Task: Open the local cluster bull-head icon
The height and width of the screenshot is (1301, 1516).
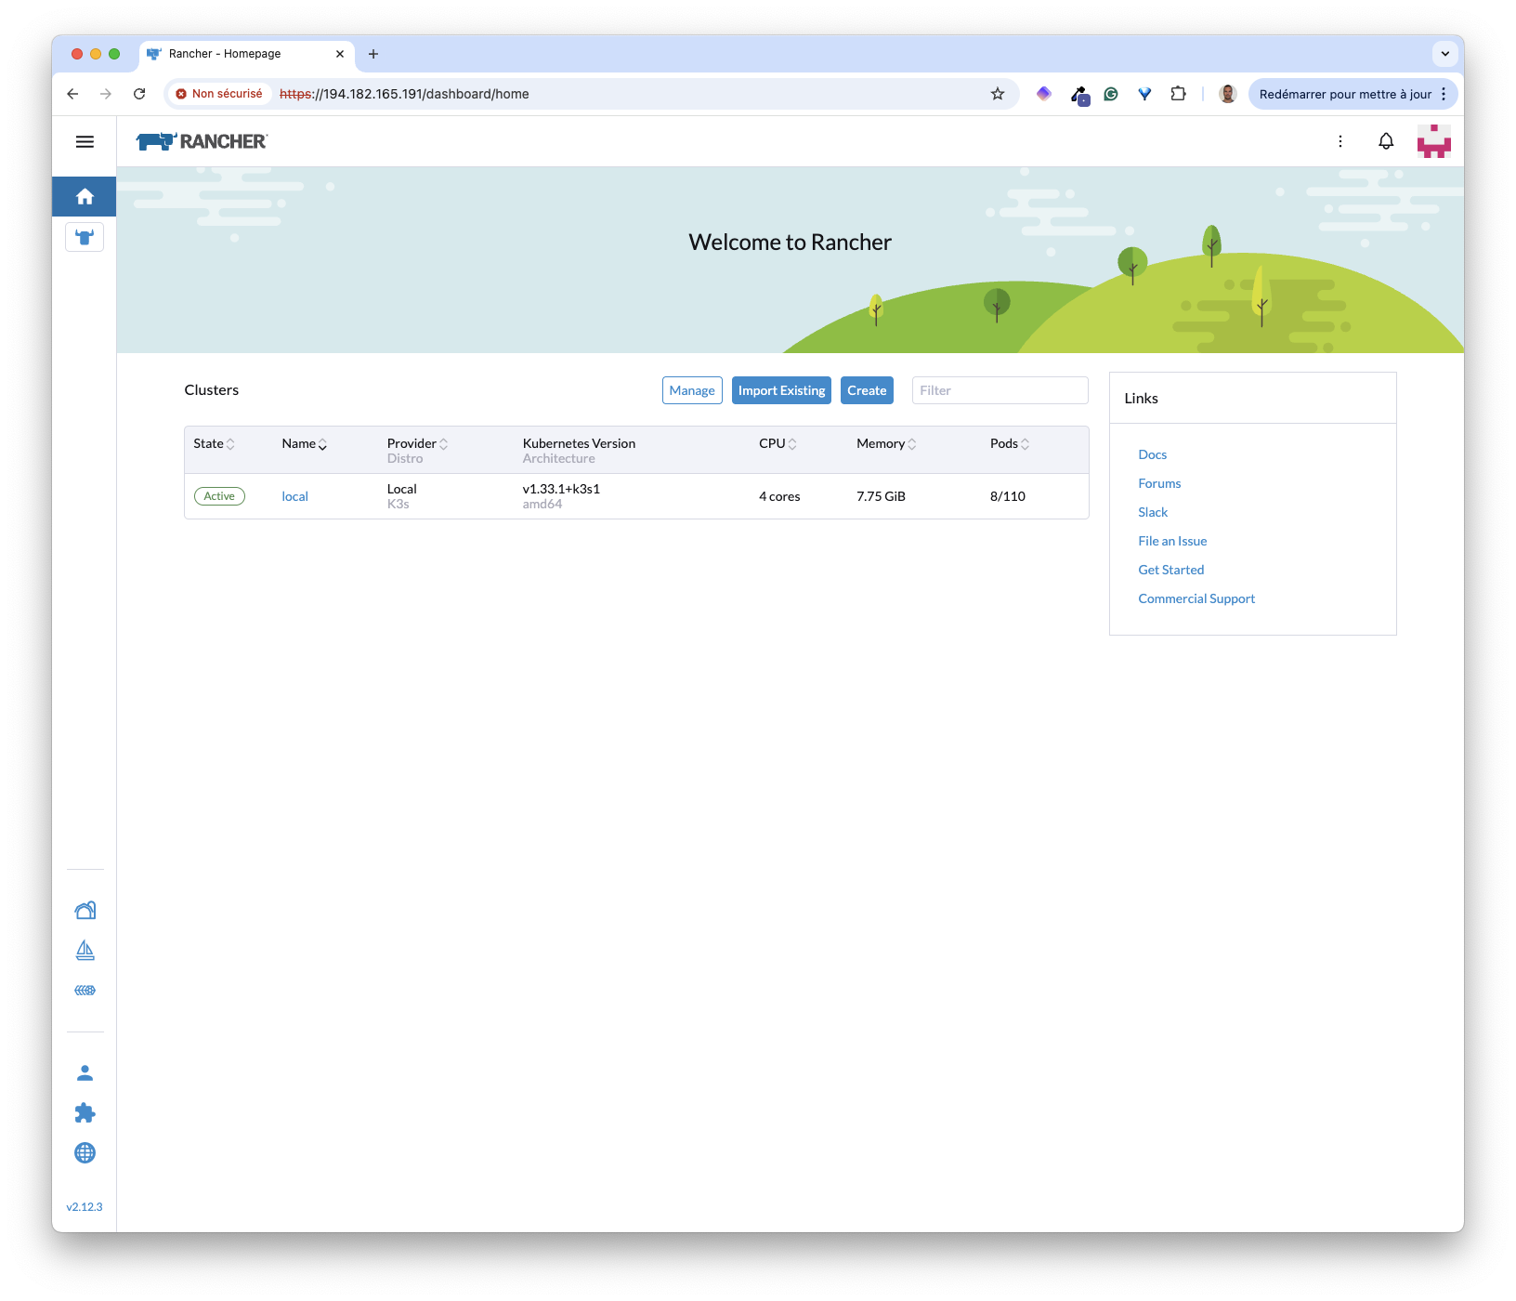Action: (x=85, y=237)
